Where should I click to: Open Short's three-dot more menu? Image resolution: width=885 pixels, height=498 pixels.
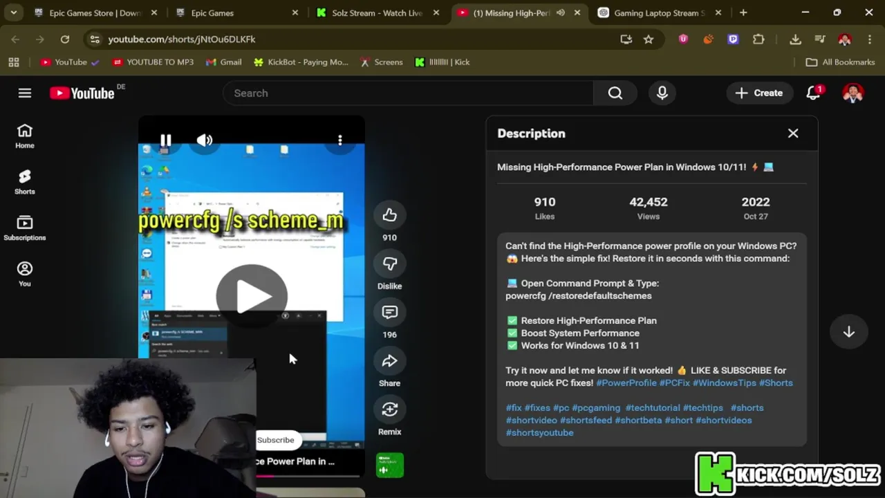340,140
